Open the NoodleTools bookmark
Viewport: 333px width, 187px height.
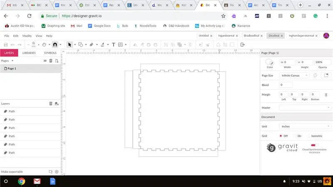click(145, 26)
